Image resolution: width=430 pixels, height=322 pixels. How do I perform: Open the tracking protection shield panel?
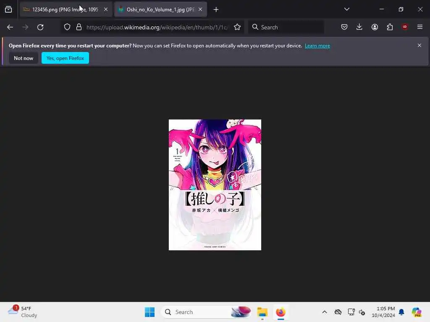[67, 27]
